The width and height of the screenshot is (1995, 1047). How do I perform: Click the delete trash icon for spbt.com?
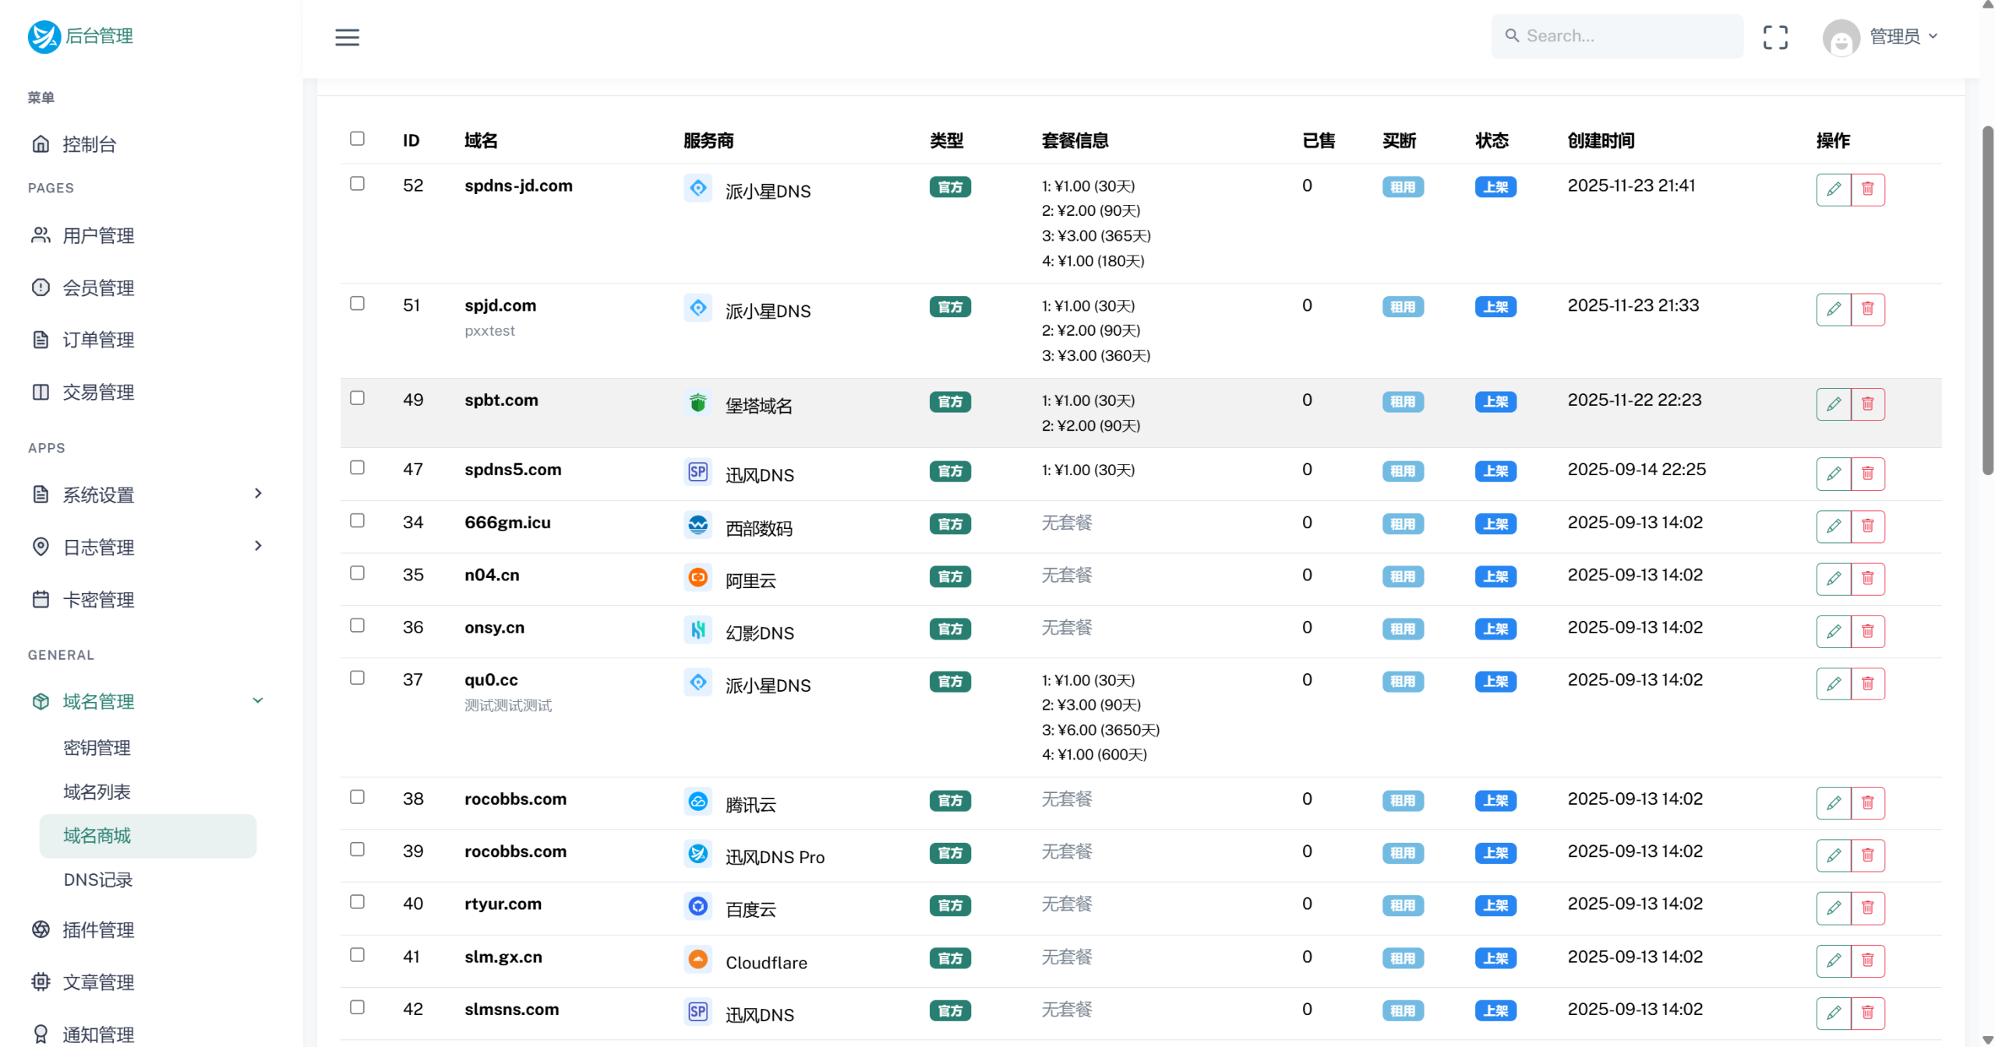1868,404
